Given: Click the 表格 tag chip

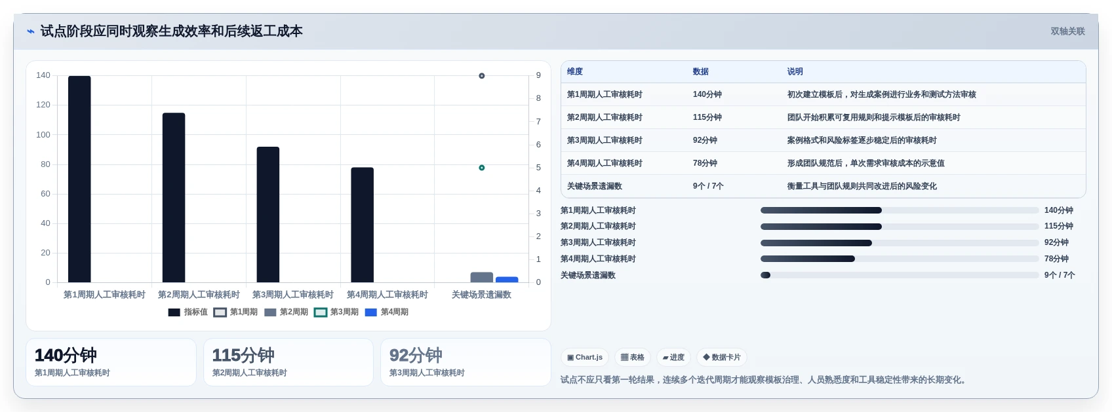Looking at the screenshot, I should pyautogui.click(x=633, y=358).
